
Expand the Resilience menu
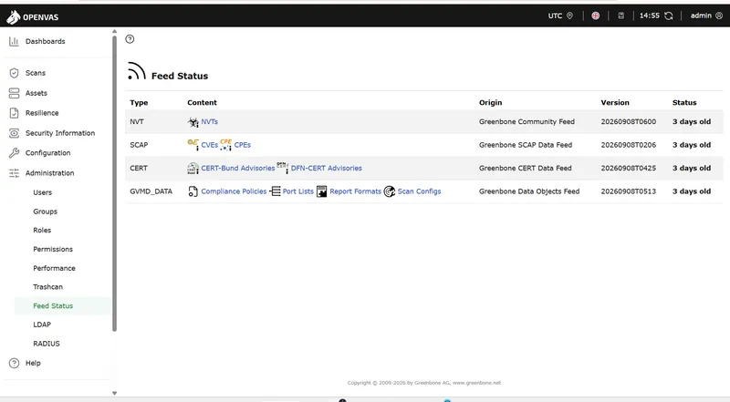[x=42, y=113]
